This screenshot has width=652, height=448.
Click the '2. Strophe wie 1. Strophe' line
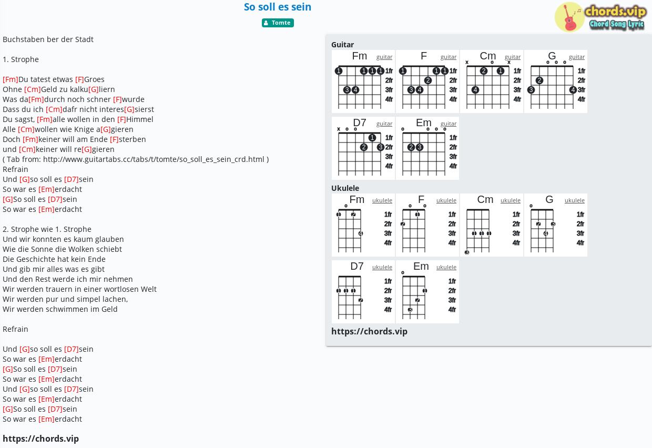pyautogui.click(x=47, y=229)
